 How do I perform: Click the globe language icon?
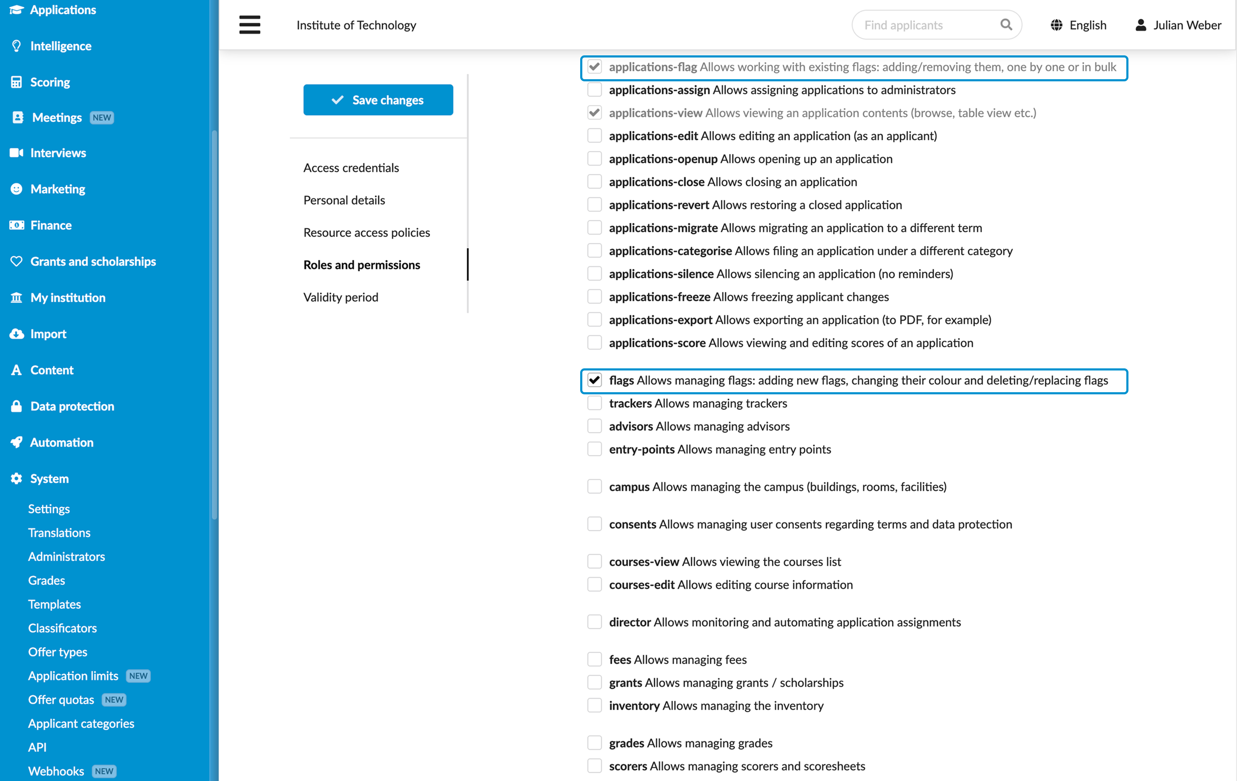tap(1056, 25)
